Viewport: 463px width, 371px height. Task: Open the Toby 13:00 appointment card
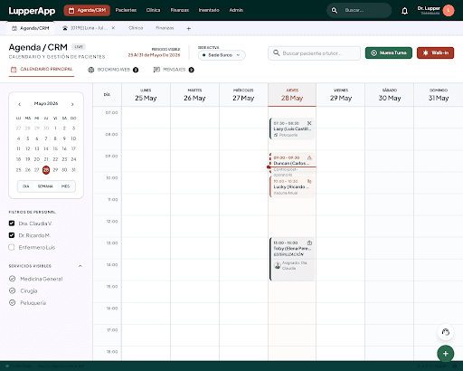coord(292,259)
